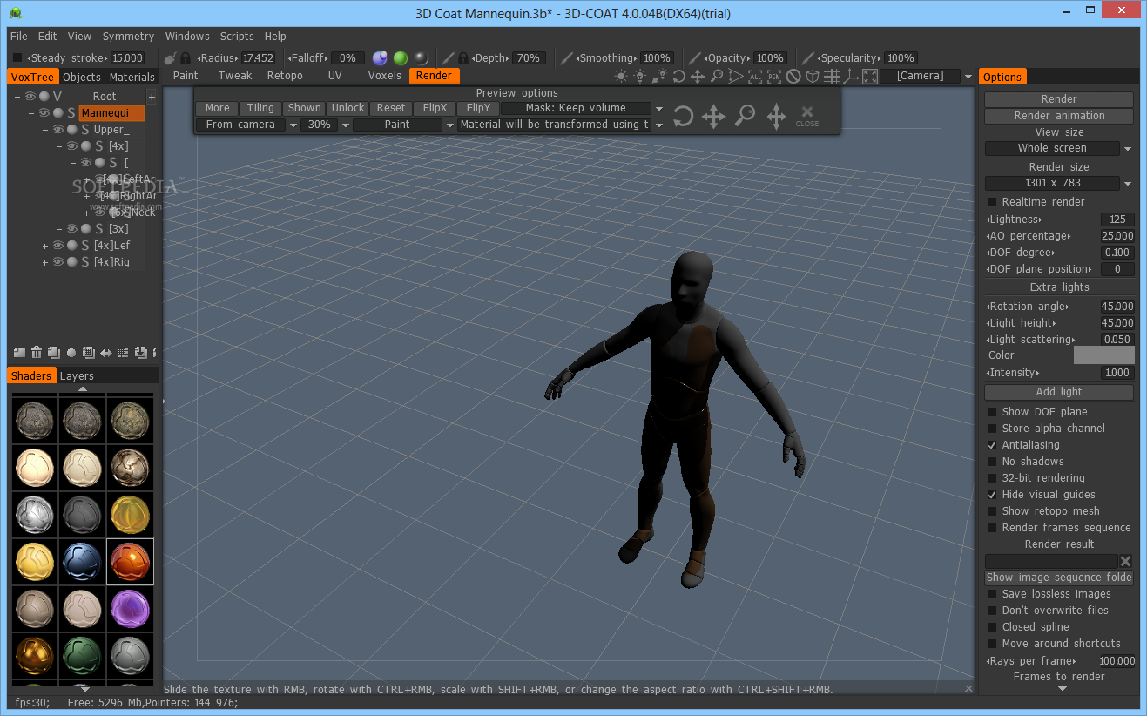Click the Add light button

1059,392
